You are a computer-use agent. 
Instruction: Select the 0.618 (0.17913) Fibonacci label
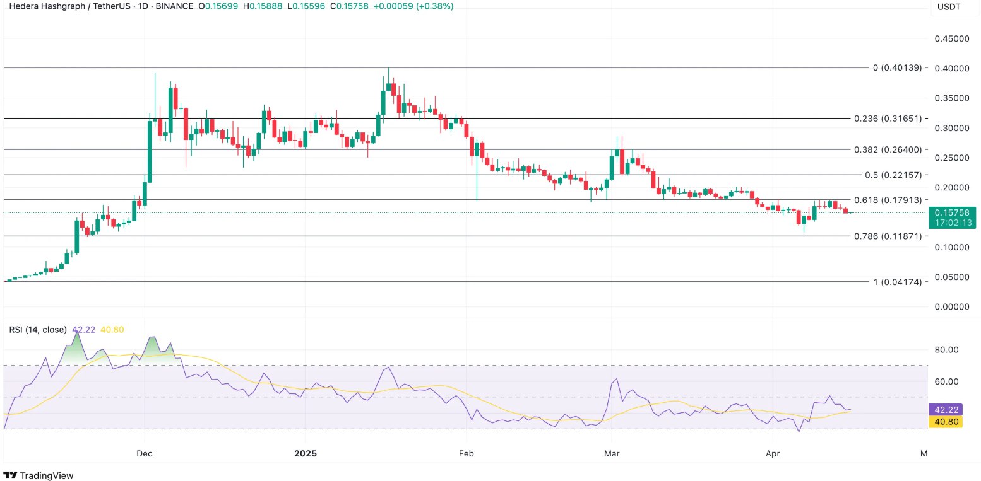(x=888, y=200)
